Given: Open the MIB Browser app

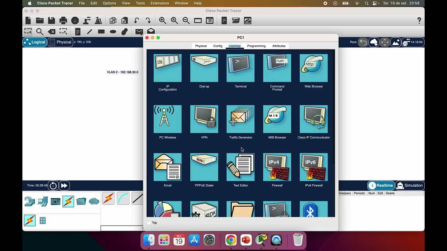Looking at the screenshot, I should pos(277,119).
